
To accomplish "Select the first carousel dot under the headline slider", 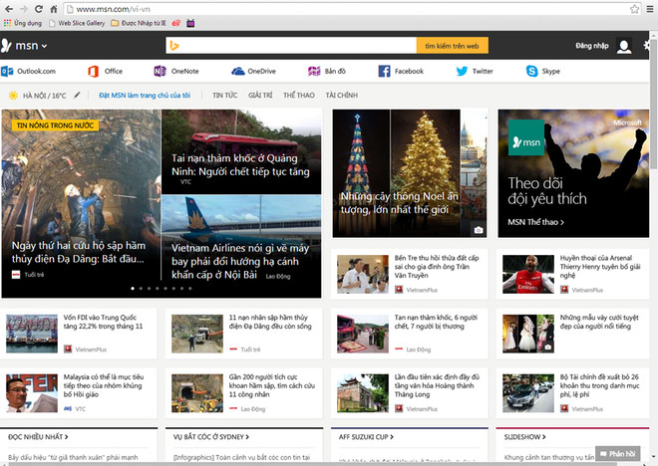I will (x=134, y=288).
